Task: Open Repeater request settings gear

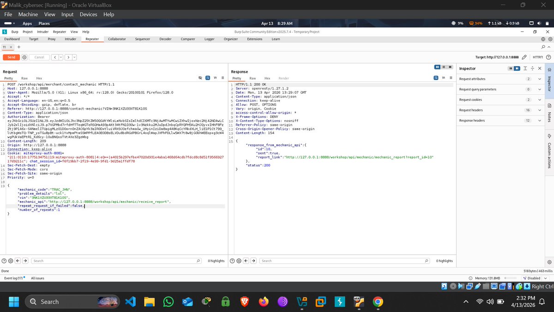Action: pyautogui.click(x=24, y=57)
